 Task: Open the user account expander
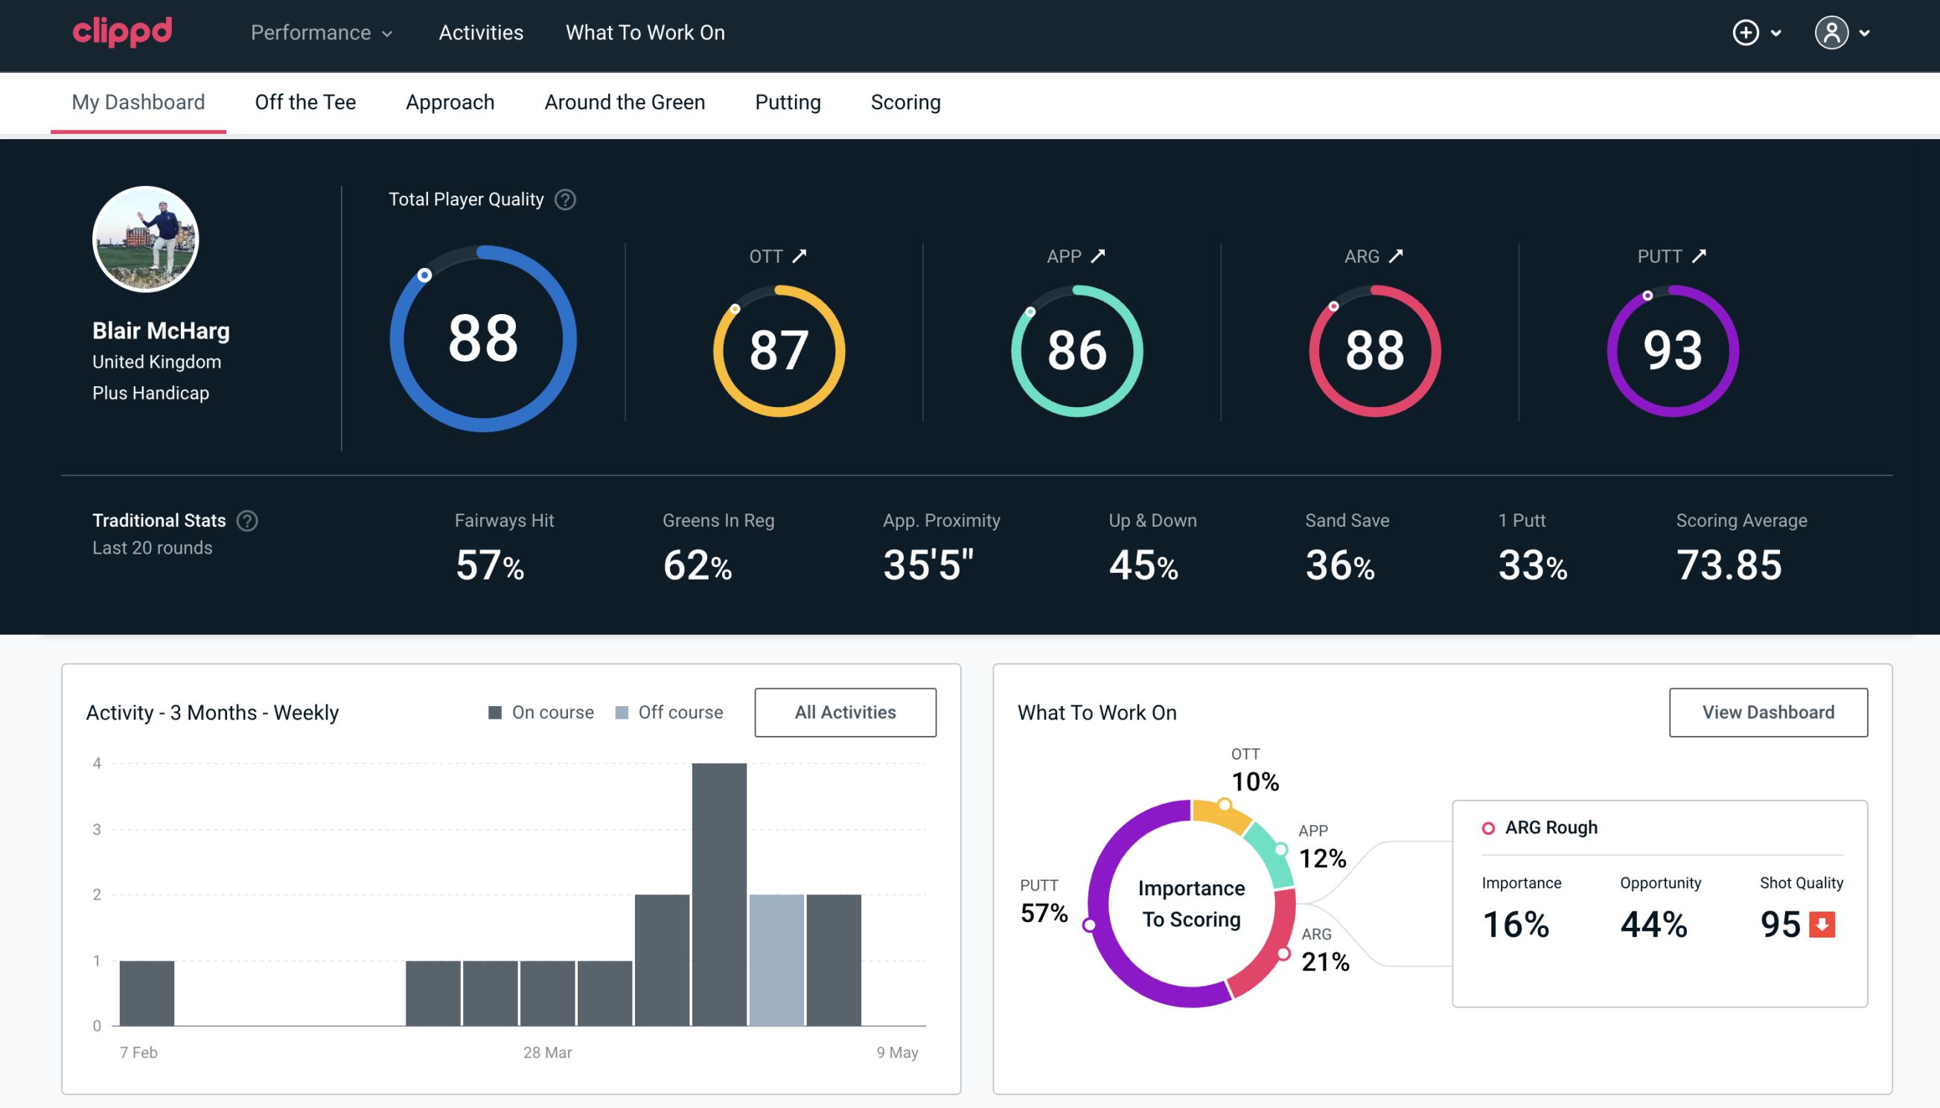tap(1866, 33)
